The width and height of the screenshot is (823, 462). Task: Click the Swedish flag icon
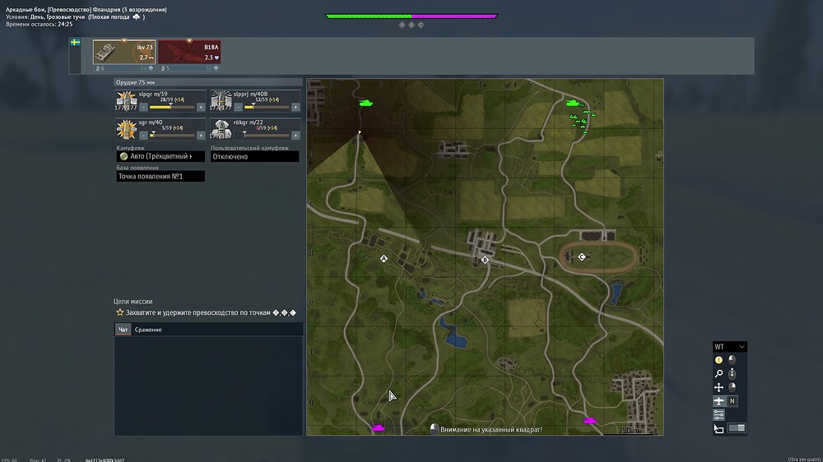(76, 42)
